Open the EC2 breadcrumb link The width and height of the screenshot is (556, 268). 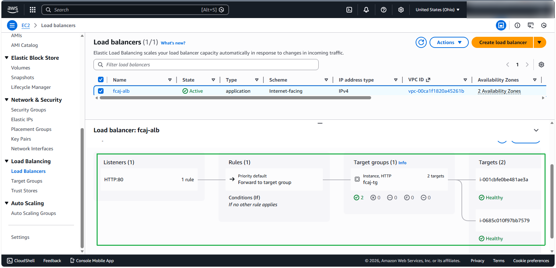(26, 25)
